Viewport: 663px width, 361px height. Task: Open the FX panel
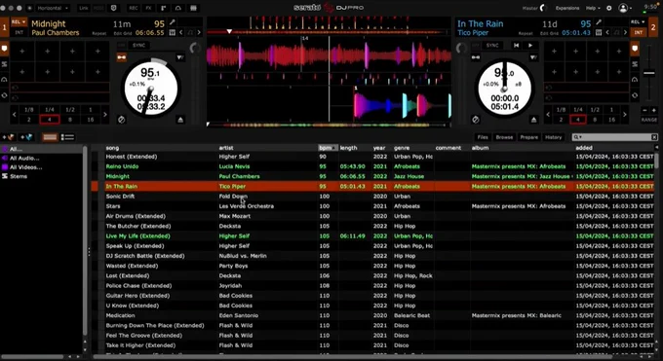pyautogui.click(x=149, y=8)
